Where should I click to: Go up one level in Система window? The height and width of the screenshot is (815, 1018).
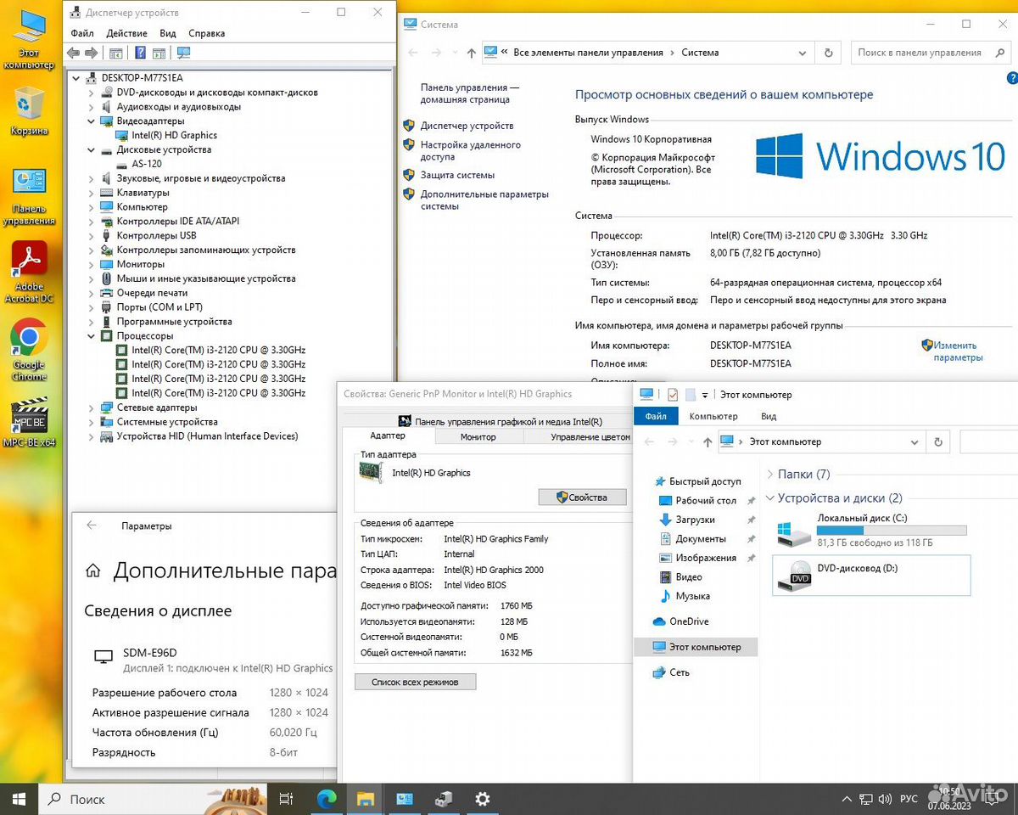(471, 53)
